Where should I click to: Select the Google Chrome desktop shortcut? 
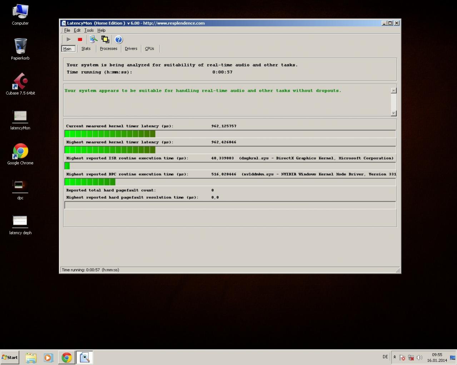click(20, 154)
